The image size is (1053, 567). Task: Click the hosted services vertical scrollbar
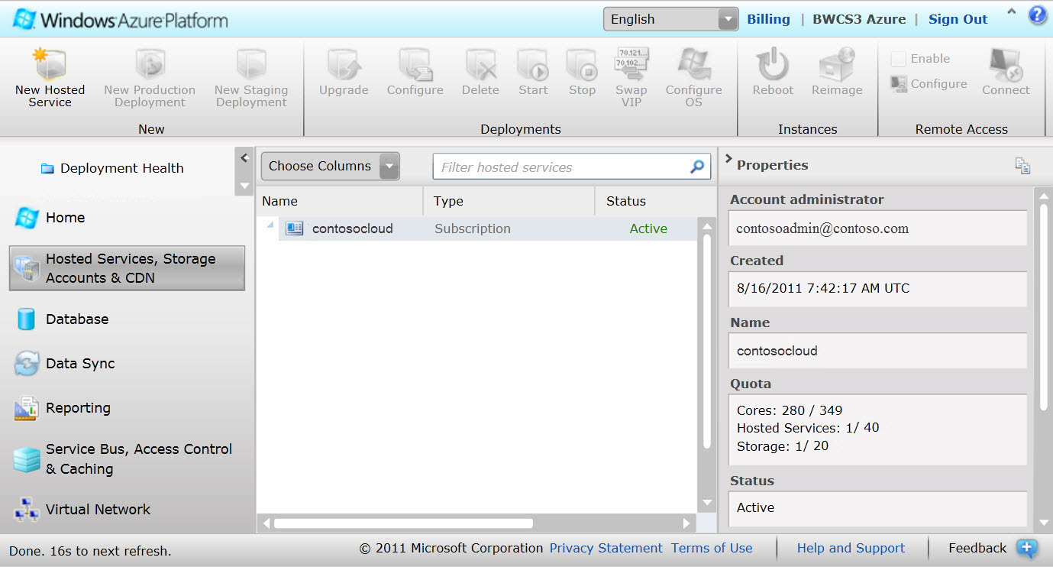tap(706, 342)
